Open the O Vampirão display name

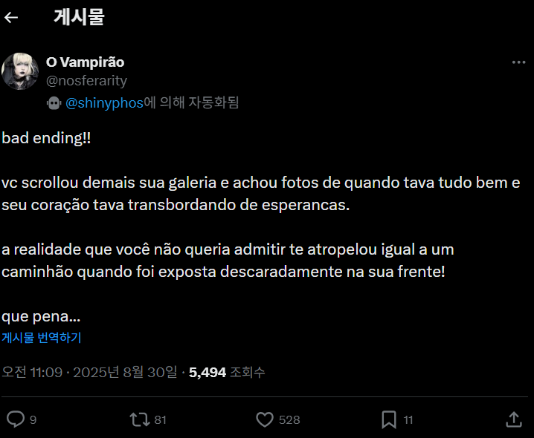pos(85,62)
